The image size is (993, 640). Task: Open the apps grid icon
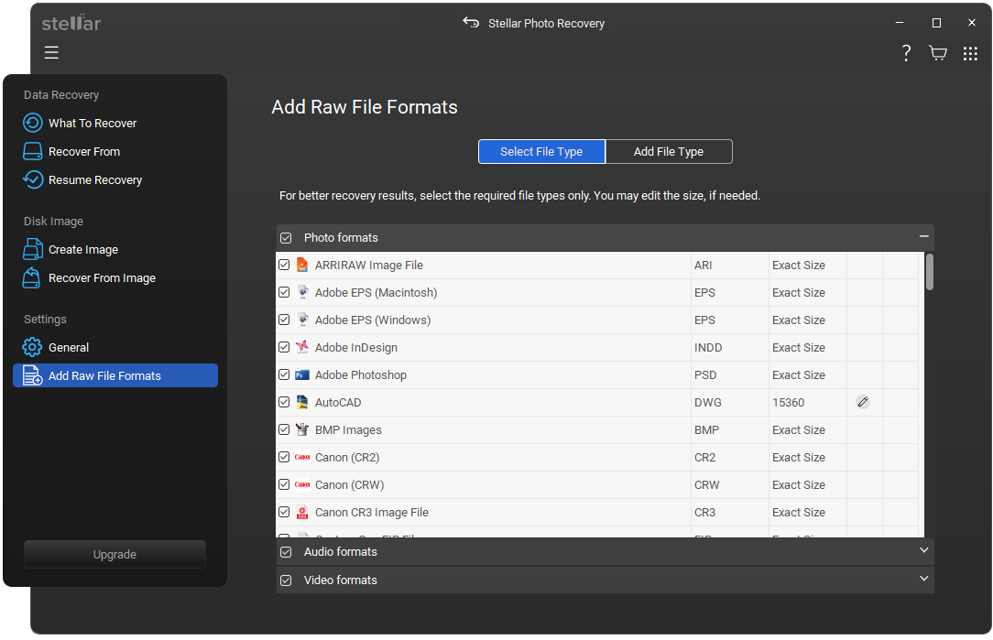[x=970, y=53]
